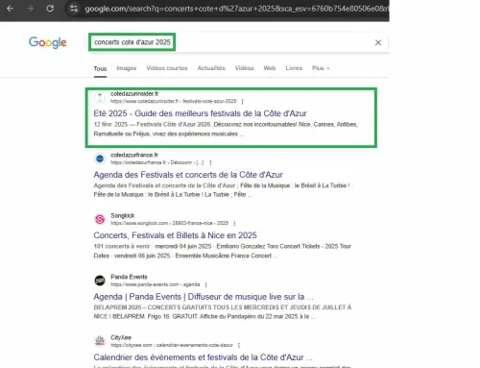Viewport: 480px width, 368px height.
Task: Click the panda-events.com agenda URL breadcrumb
Action: click(x=156, y=284)
